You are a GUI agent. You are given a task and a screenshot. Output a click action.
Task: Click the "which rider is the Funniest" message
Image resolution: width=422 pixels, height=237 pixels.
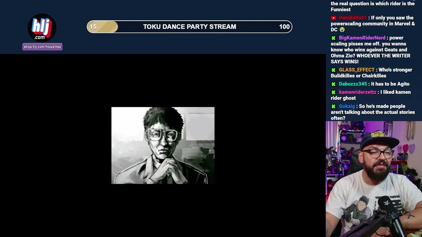[373, 7]
